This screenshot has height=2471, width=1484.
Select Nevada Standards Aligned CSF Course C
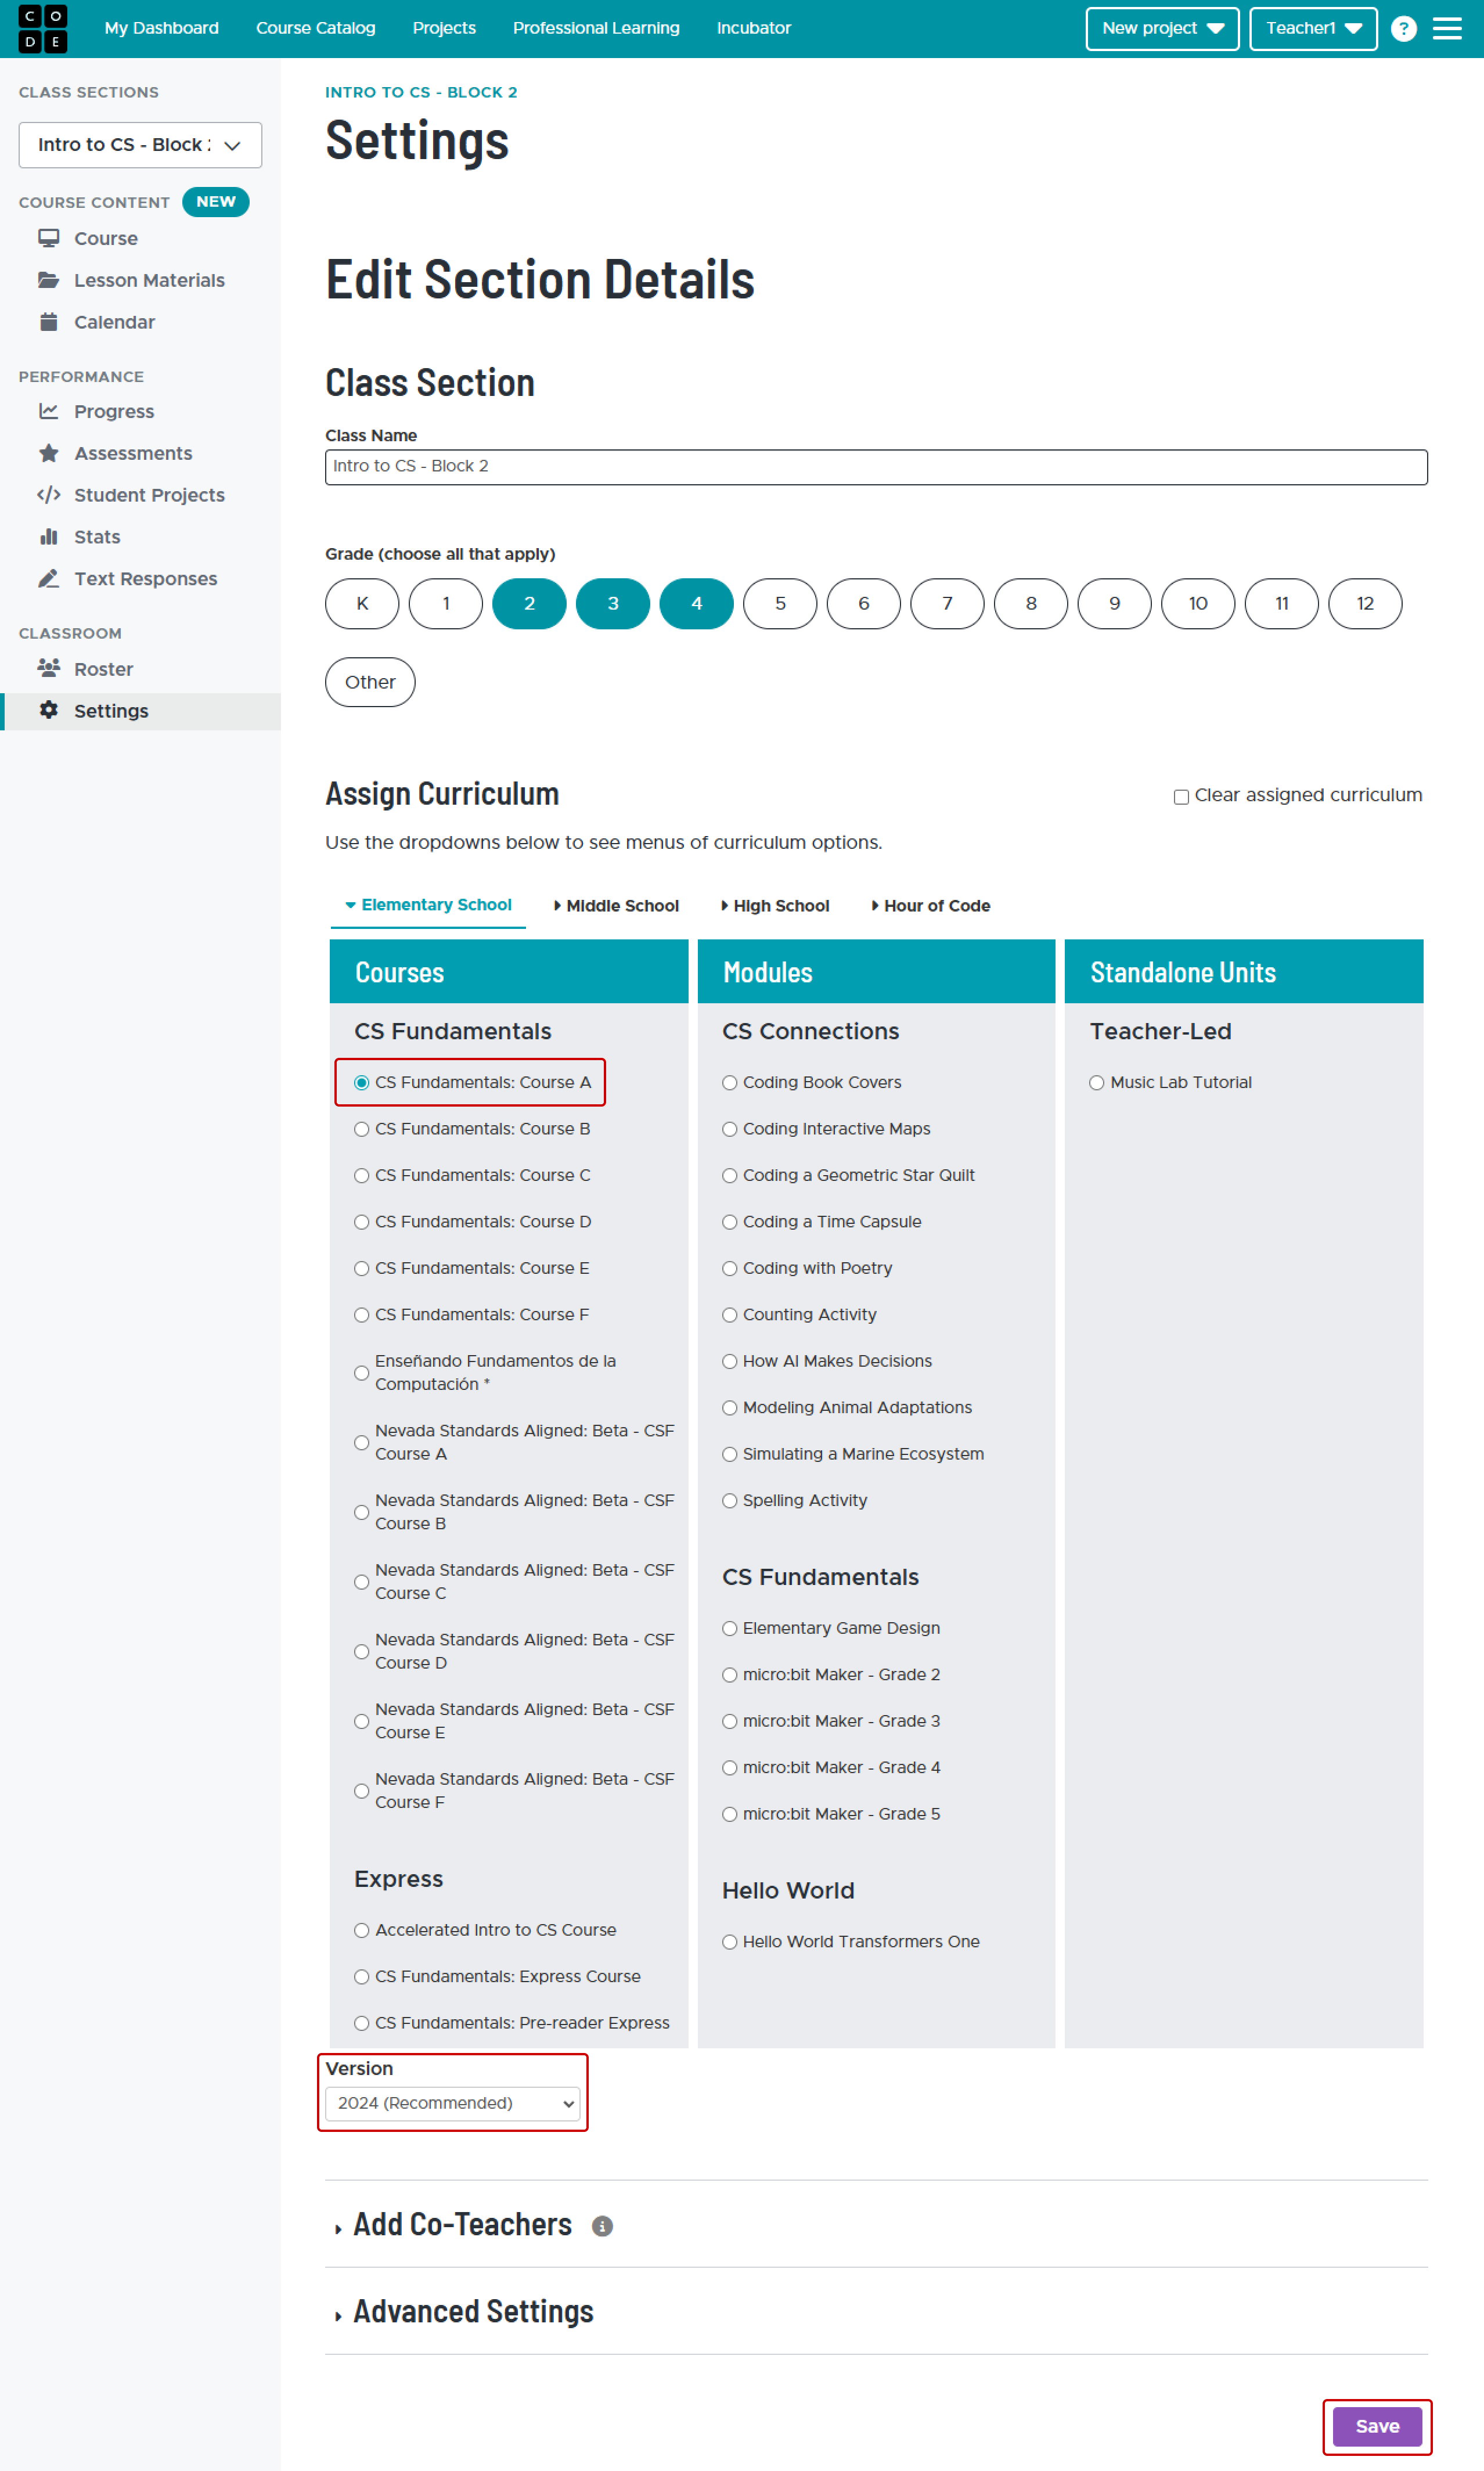[362, 1582]
